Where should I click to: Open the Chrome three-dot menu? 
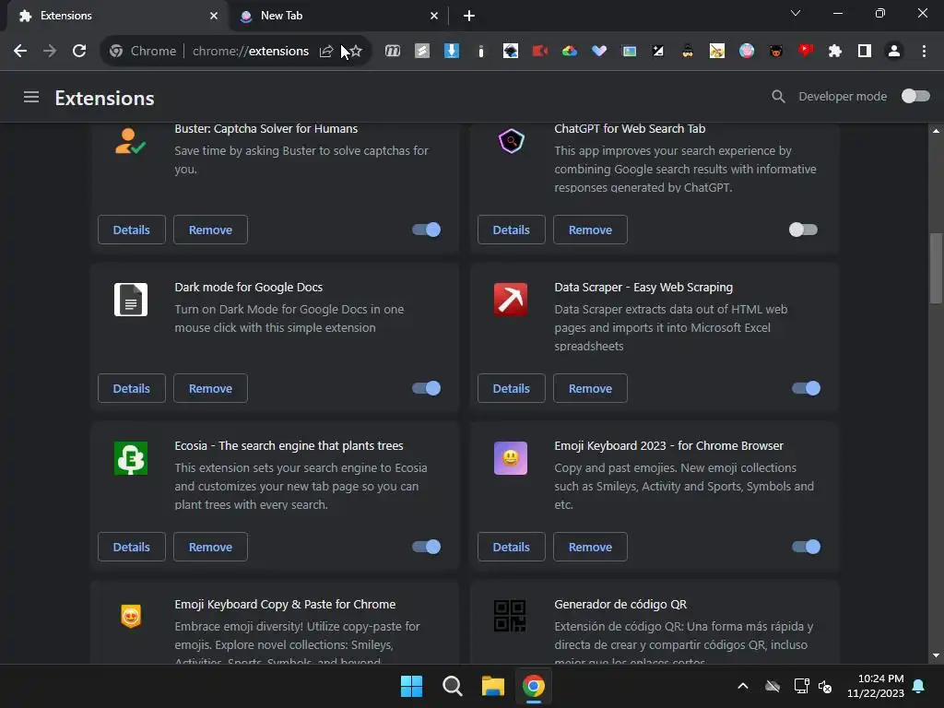(x=924, y=52)
